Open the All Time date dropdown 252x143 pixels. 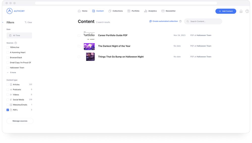tap(19, 36)
